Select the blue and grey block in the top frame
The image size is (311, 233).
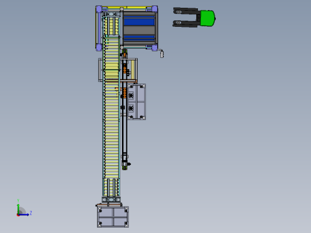(x=139, y=28)
